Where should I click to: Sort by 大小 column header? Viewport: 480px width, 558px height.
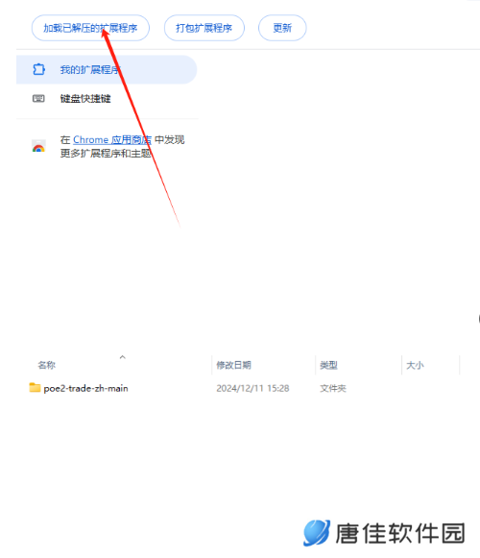click(415, 365)
